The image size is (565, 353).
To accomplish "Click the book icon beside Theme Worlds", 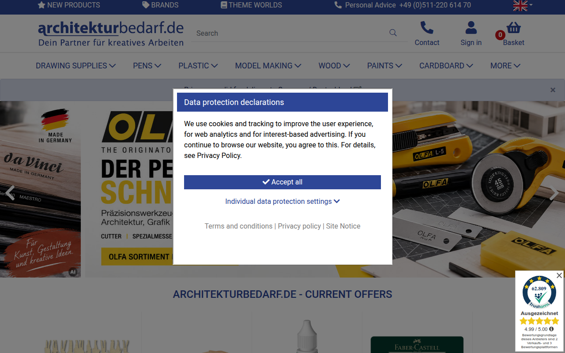I will 224,5.
